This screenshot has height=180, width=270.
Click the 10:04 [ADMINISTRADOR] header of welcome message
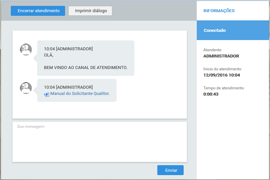68,49
